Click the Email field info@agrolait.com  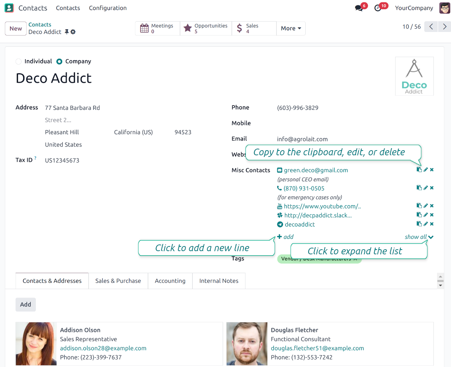(x=302, y=139)
